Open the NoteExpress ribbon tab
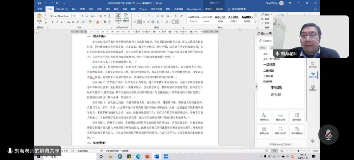This screenshot has height=160, width=354. point(194,9)
